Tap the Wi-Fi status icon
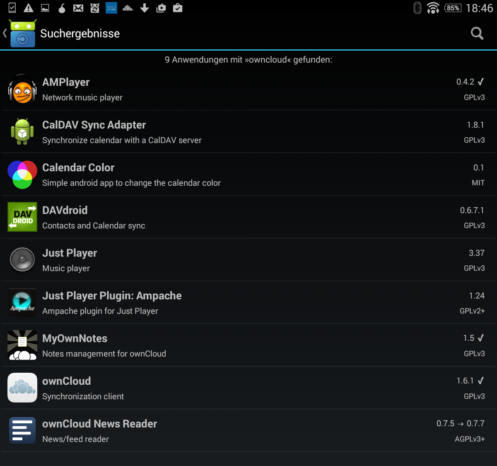 pos(433,8)
